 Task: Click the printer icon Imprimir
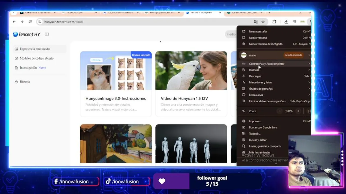click(244, 121)
